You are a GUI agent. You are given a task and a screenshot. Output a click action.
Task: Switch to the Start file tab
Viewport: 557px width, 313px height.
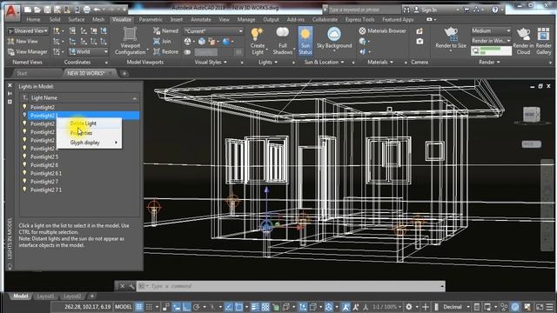pyautogui.click(x=22, y=73)
